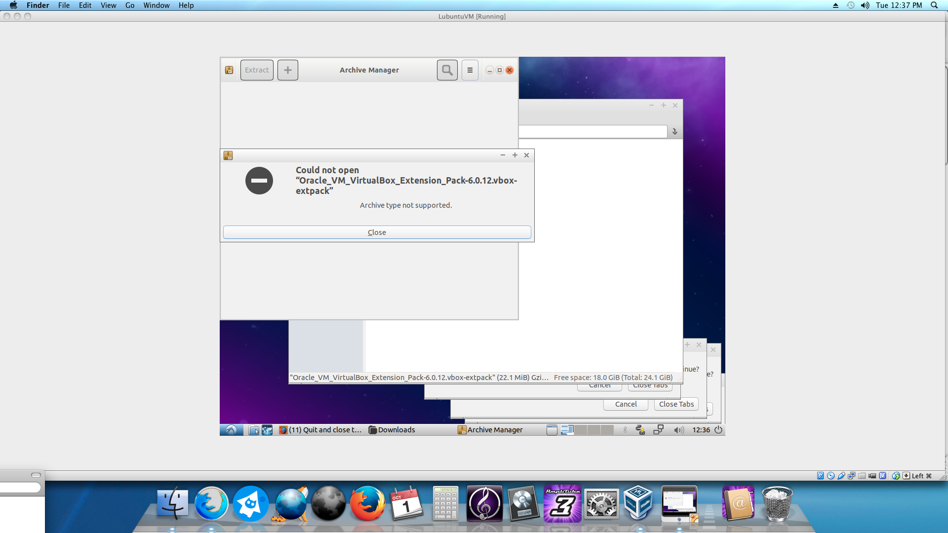Open the Archive Manager hamburger menu
948x533 pixels.
[470, 70]
